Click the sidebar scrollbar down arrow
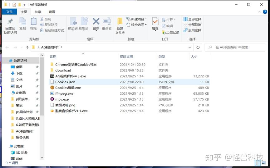The image size is (270, 168). pos(42,157)
